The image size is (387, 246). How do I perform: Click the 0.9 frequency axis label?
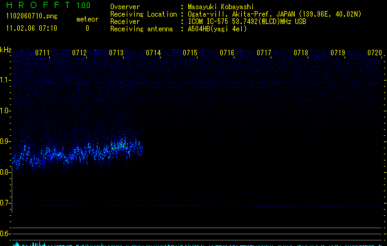click(6, 141)
